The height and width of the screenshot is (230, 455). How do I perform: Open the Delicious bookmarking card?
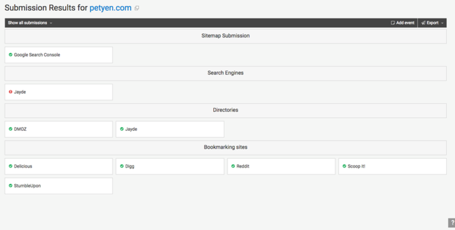click(x=59, y=166)
